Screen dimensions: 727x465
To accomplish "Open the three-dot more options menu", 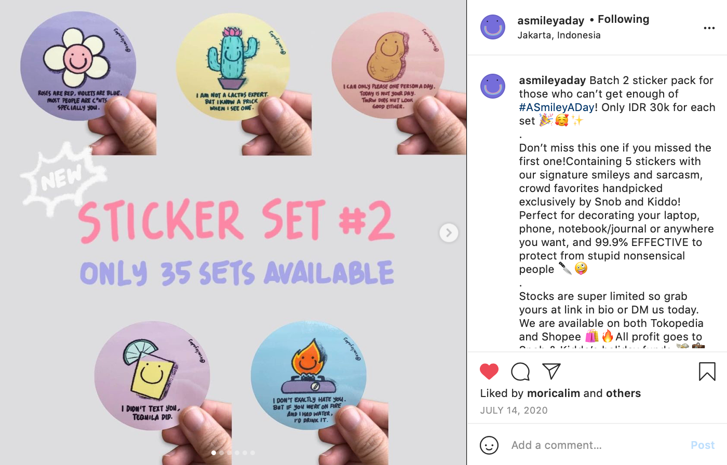I will pos(709,28).
